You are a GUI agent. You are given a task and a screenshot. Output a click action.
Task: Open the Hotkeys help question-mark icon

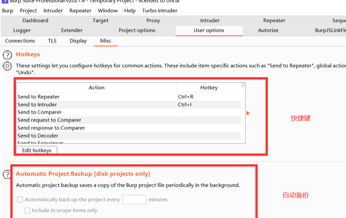click(7, 55)
